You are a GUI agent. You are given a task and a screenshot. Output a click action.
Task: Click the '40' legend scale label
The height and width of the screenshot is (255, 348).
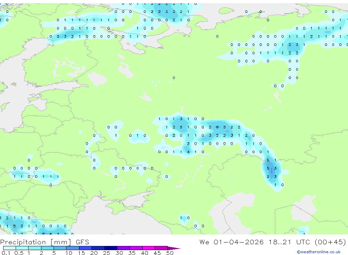pos(144,253)
